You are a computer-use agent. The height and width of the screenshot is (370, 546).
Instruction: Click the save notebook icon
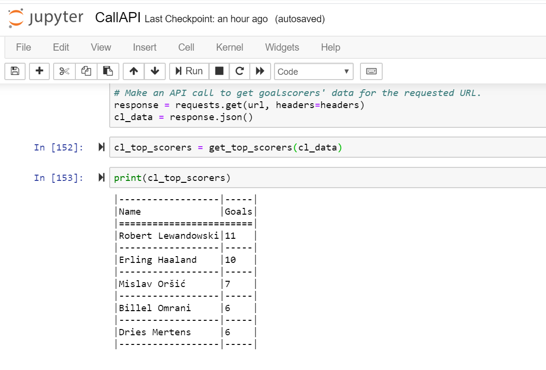[14, 71]
